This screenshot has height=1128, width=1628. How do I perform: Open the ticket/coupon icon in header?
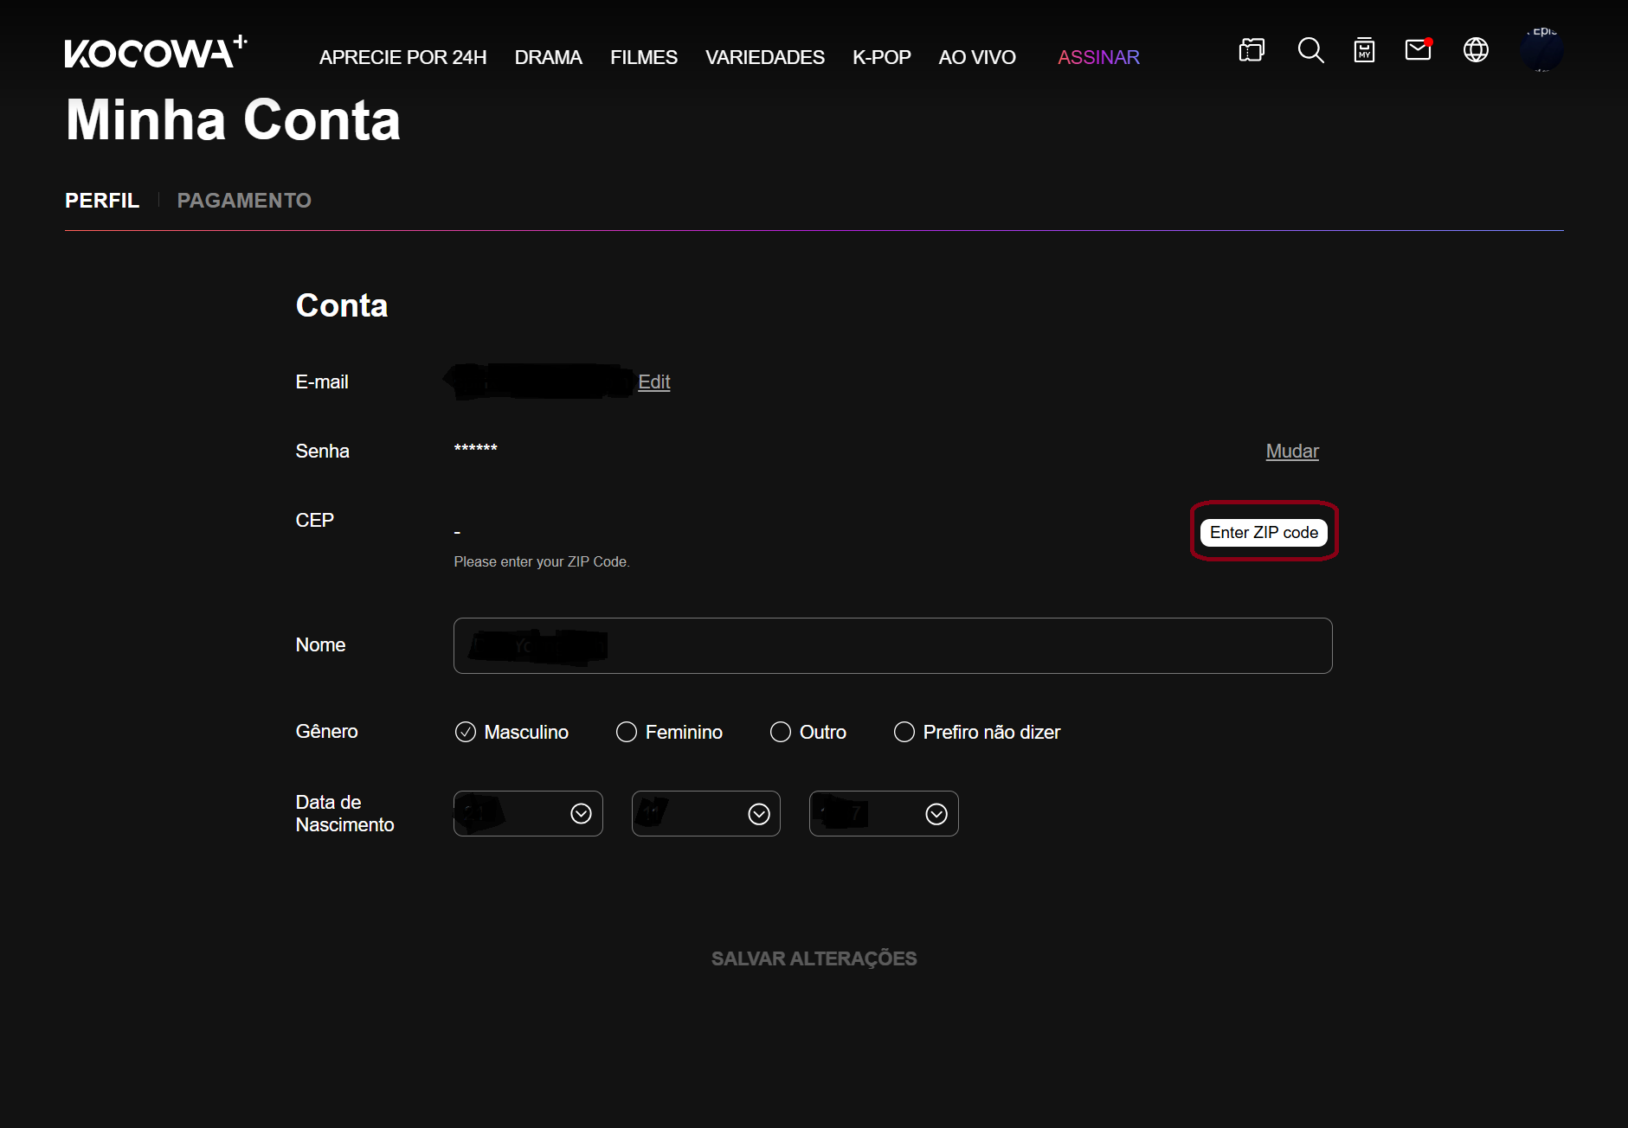pyautogui.click(x=1252, y=50)
